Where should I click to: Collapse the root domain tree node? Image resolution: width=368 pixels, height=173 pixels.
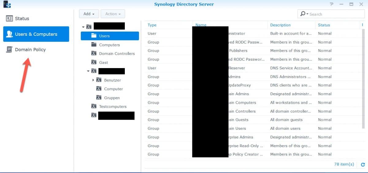point(83,27)
